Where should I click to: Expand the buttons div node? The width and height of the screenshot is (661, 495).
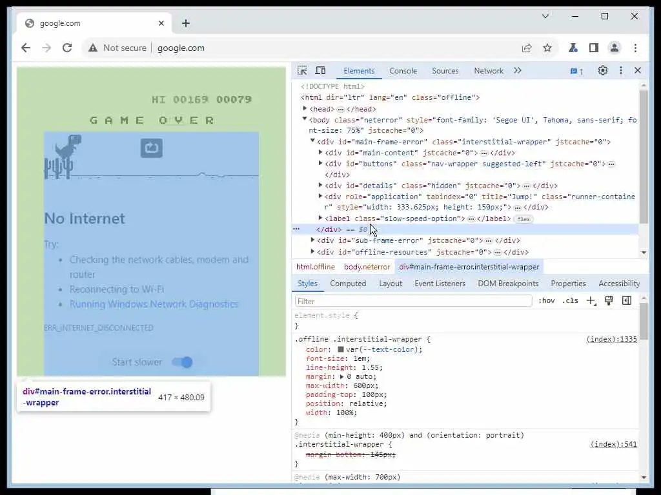click(320, 163)
